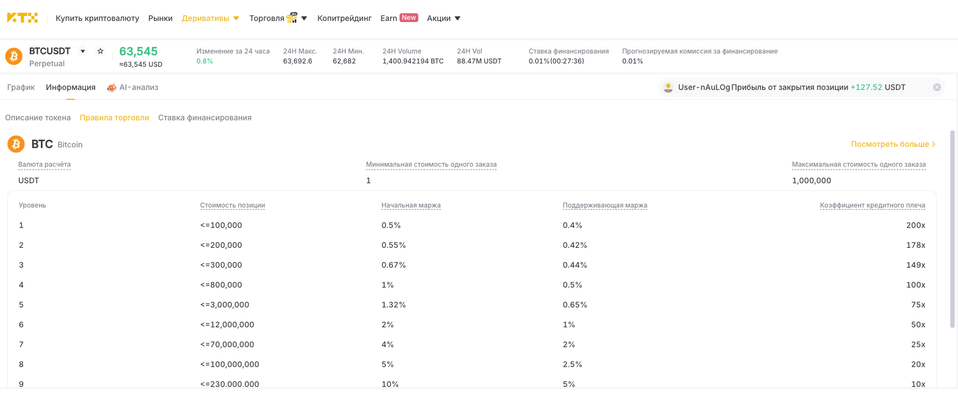Expand the Торговля dropdown arrow

click(x=304, y=18)
